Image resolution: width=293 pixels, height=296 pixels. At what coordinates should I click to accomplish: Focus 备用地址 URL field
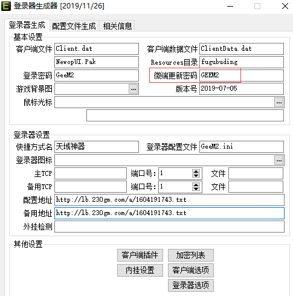click(x=169, y=213)
